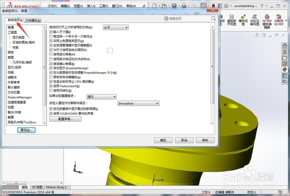Open the Custom Properties task pane icon
Image resolution: width=290 pixels, height=196 pixels.
285,76
